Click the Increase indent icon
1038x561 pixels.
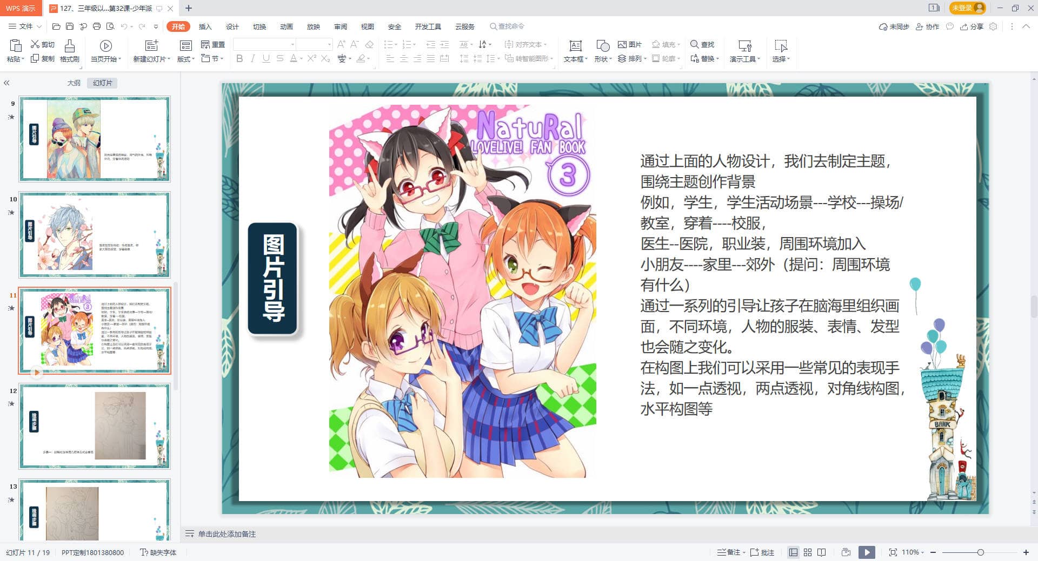(x=444, y=44)
